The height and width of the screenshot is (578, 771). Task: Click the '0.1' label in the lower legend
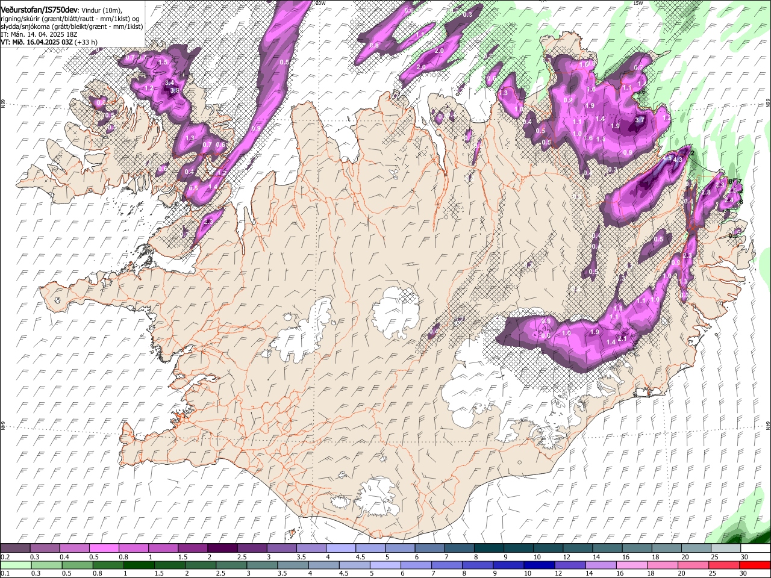pos(5,573)
